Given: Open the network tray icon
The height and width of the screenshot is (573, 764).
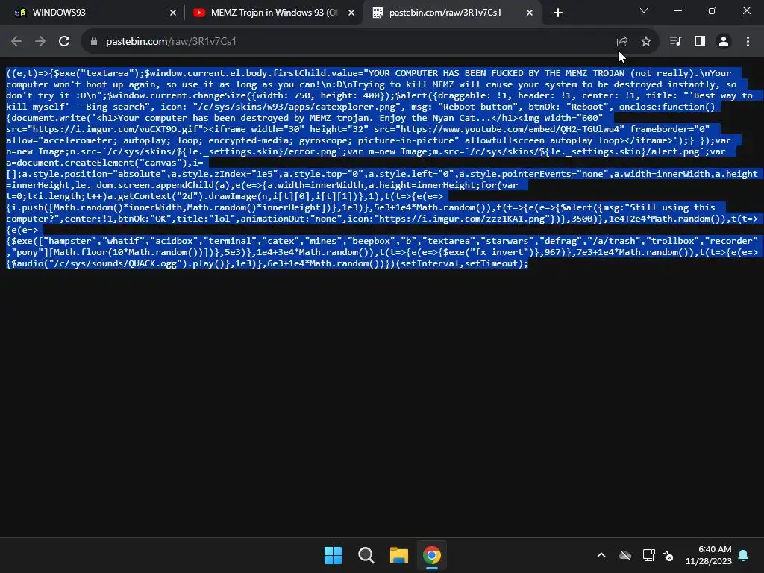Looking at the screenshot, I should (648, 555).
